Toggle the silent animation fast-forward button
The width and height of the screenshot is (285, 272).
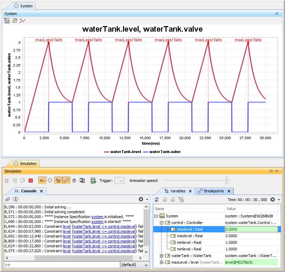42,181
